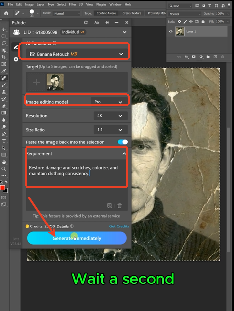Select the Lasso tool

4,43
